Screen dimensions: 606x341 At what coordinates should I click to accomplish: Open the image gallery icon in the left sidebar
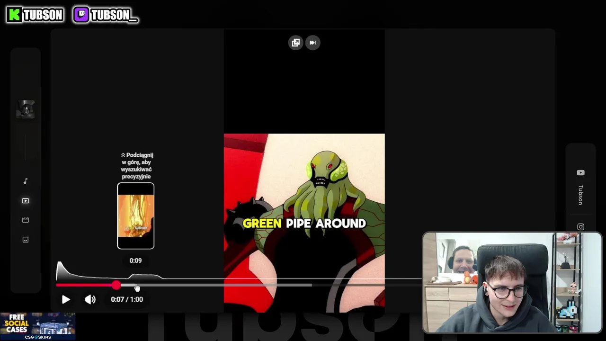(x=26, y=240)
